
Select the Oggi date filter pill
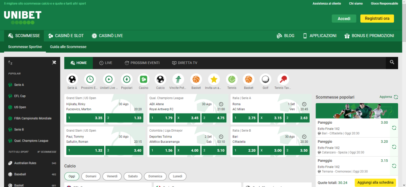(72, 176)
